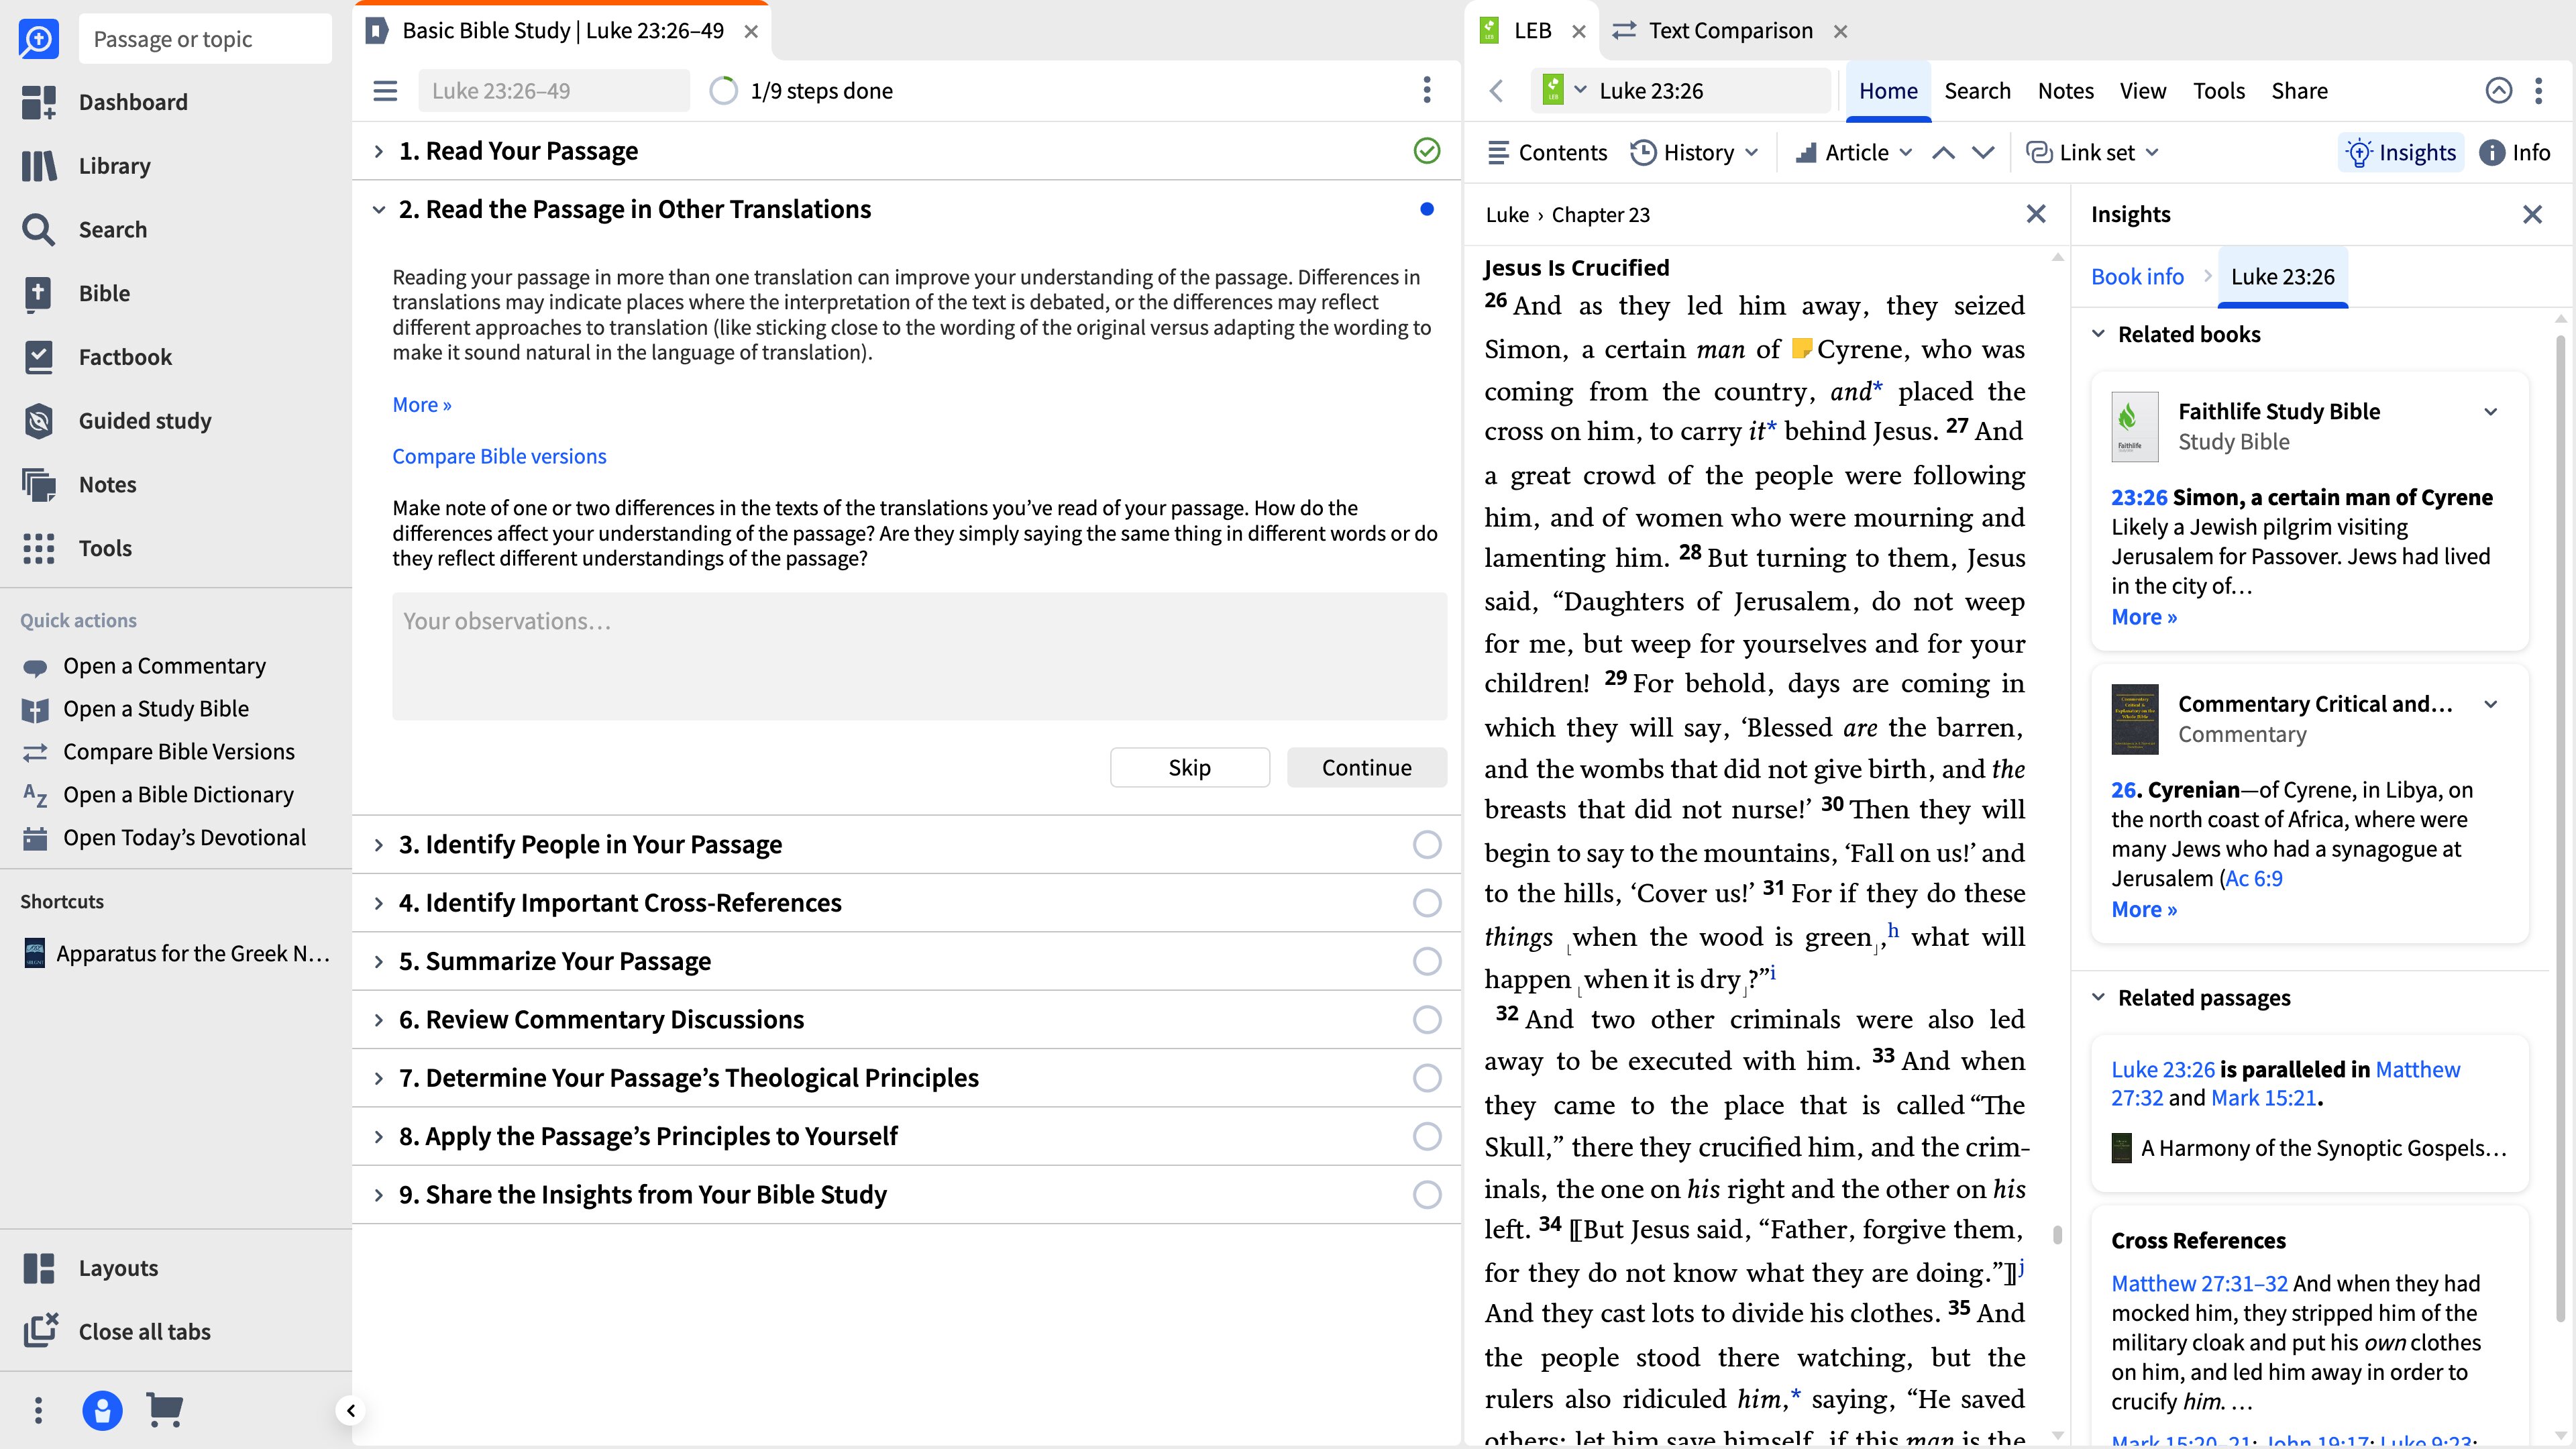
Task: Open the Library sidebar icon
Action: coord(39,166)
